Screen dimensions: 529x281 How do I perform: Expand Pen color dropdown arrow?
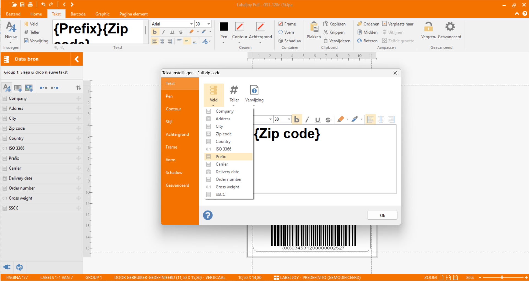tap(223, 43)
